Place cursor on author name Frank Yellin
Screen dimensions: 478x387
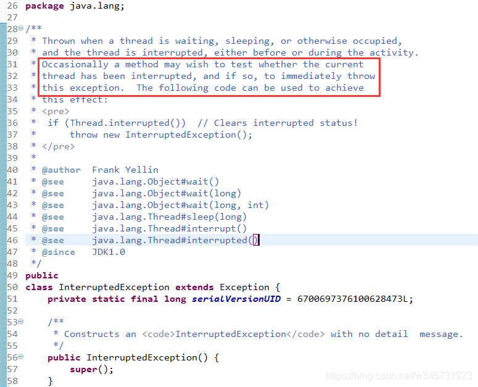click(125, 170)
